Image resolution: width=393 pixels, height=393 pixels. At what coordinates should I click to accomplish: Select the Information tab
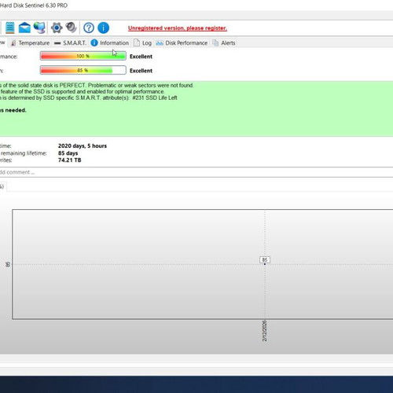pos(110,43)
